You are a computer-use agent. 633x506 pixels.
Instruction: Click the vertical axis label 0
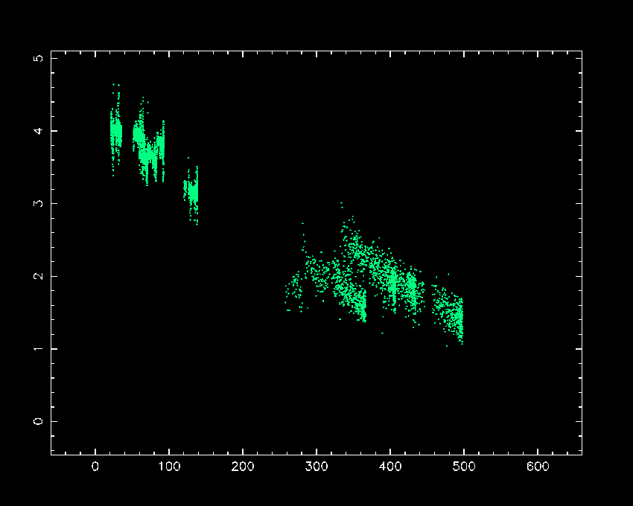[38, 421]
